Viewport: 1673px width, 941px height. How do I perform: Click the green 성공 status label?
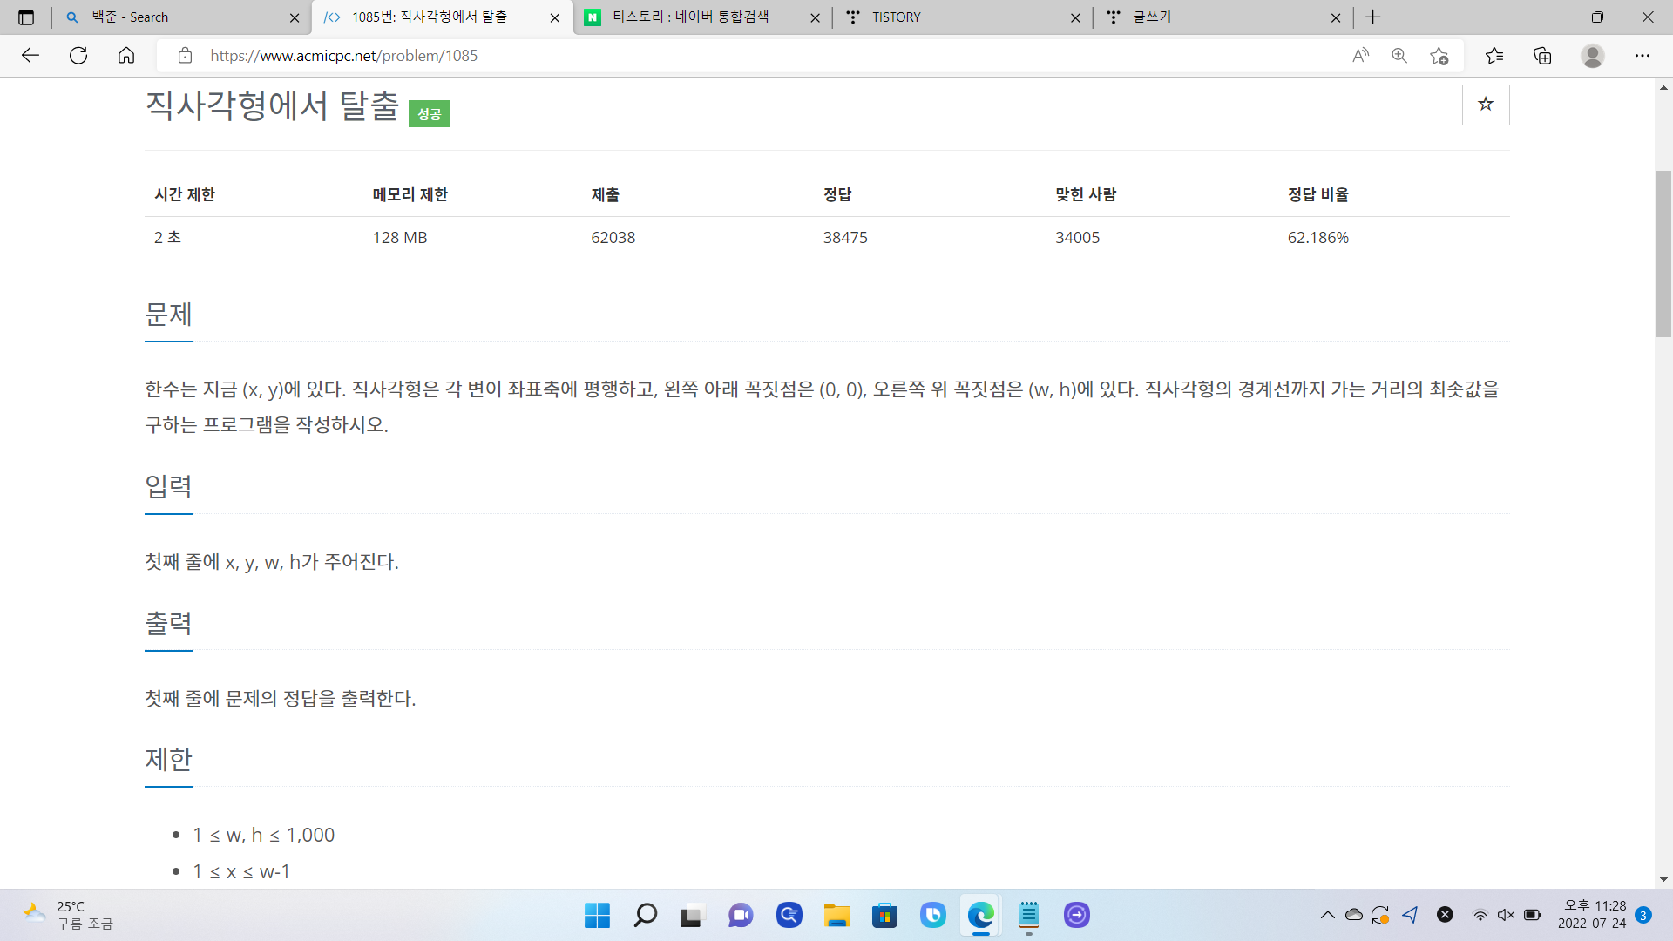pyautogui.click(x=429, y=114)
